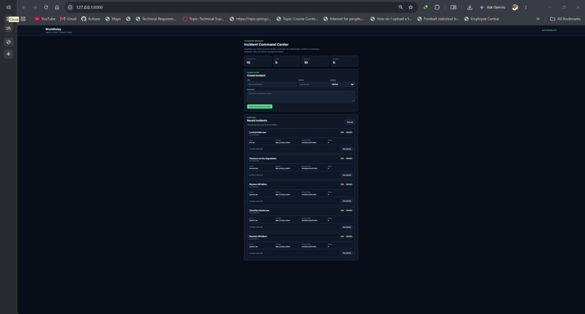Focus the Service input field
Image resolution: width=585 pixels, height=314 pixels.
[314, 84]
